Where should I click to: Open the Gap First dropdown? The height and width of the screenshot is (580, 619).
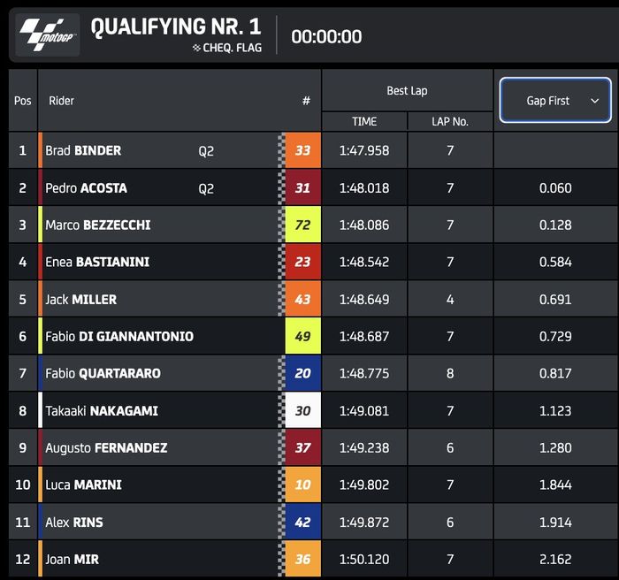[555, 101]
